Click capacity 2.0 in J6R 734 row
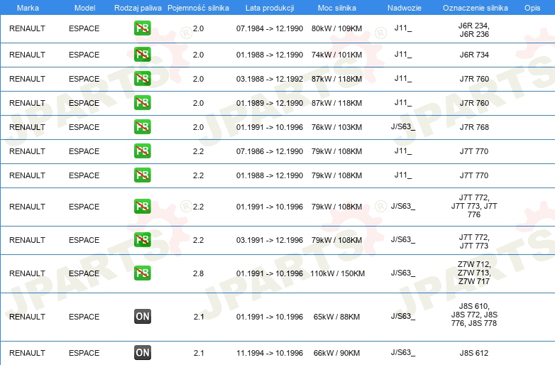This screenshot has width=555, height=365. tap(198, 55)
